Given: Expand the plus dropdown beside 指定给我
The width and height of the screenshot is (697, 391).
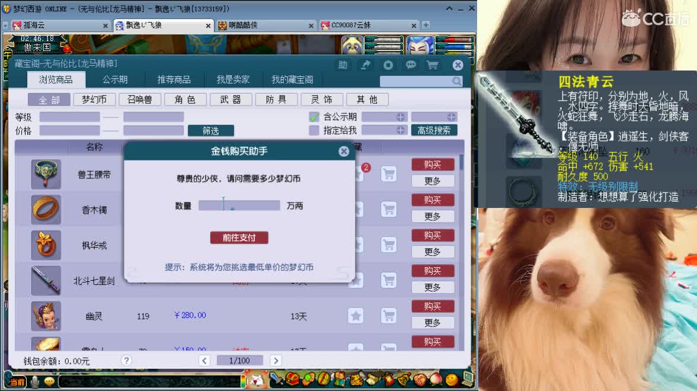Looking at the screenshot, I should point(401,130).
